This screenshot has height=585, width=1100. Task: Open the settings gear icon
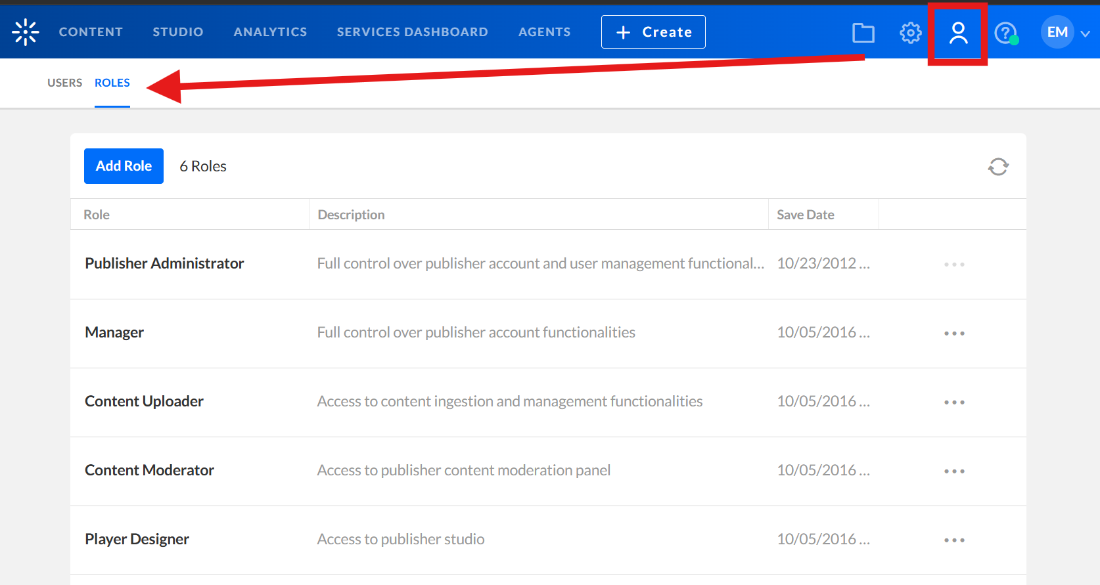coord(911,32)
